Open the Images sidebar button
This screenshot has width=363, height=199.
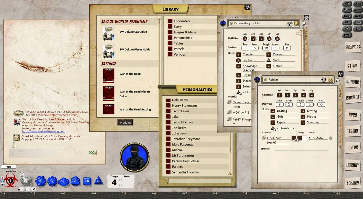coord(353,82)
